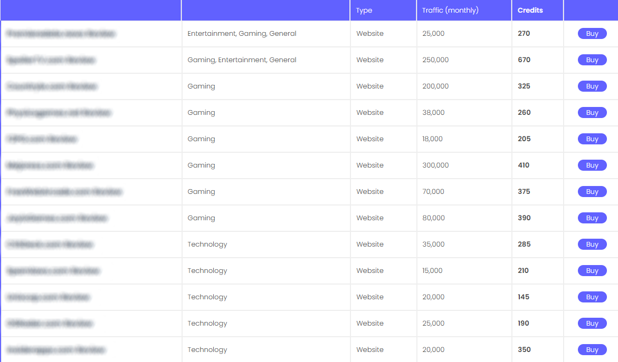Click Buy for the 260-credit listing
Screen dimensions: 618x362
point(592,113)
